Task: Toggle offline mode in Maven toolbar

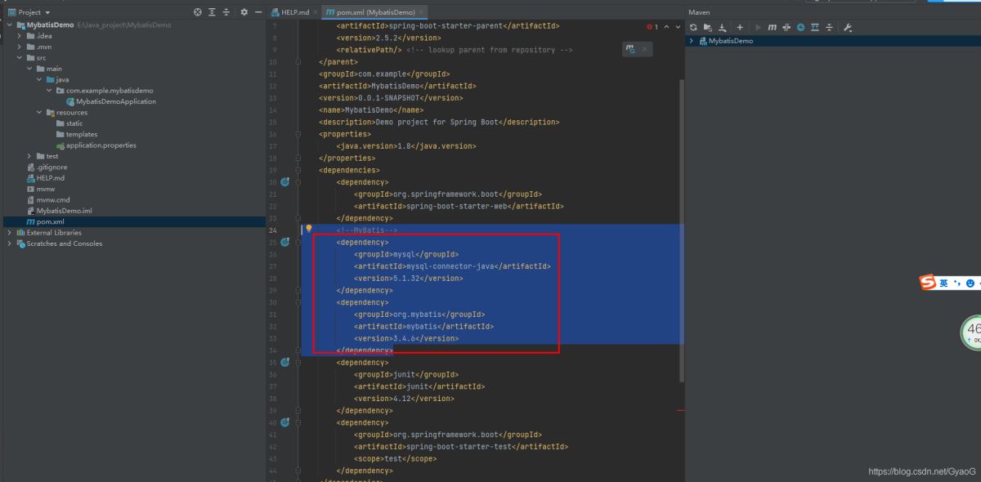Action: [800, 27]
